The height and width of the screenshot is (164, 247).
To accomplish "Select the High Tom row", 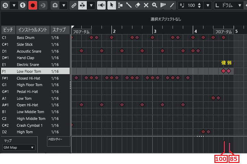I will pyautogui.click(x=35, y=132).
